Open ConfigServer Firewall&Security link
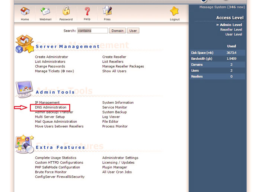255x192 pixels. [x=60, y=177]
